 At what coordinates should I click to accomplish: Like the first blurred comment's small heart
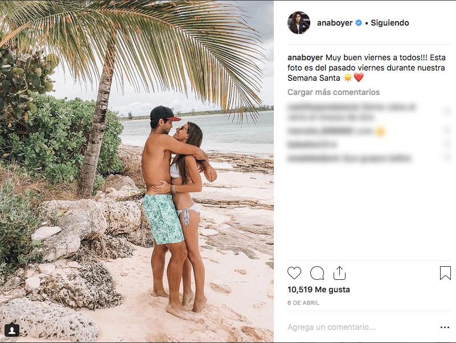(x=447, y=111)
